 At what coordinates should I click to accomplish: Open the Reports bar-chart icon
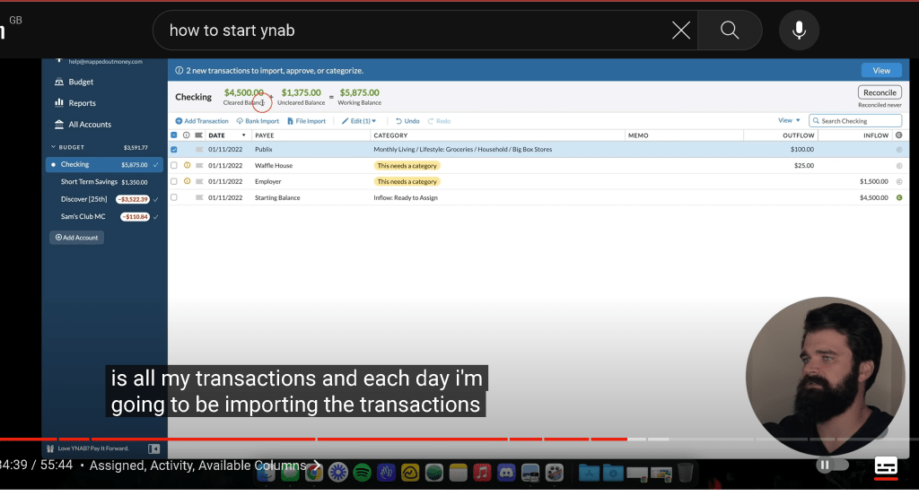[x=59, y=102]
